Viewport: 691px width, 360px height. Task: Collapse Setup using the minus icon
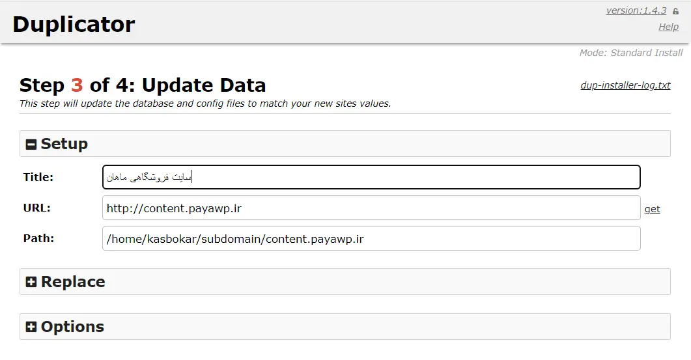(31, 144)
